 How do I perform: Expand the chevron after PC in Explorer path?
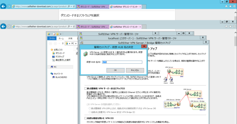coord(76,44)
